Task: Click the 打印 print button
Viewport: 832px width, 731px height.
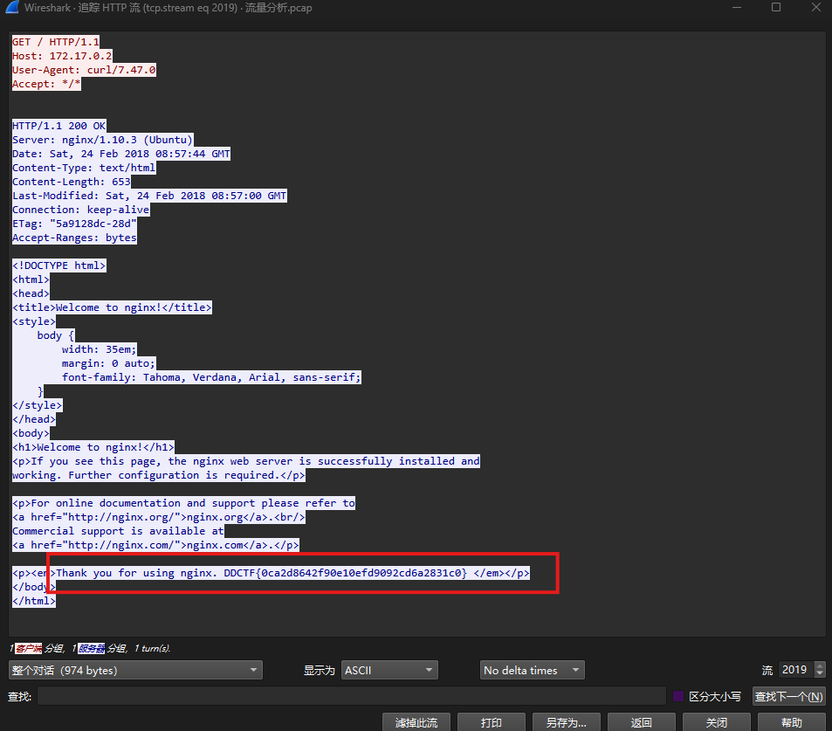Action: pos(492,722)
